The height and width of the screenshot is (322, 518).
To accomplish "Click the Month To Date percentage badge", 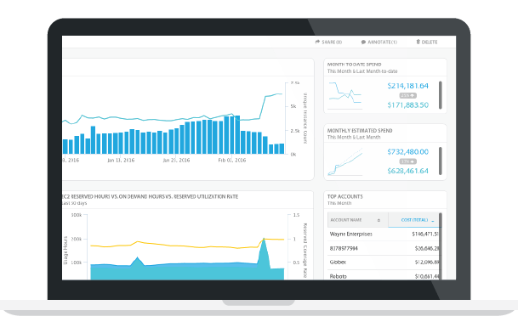I will [408, 96].
